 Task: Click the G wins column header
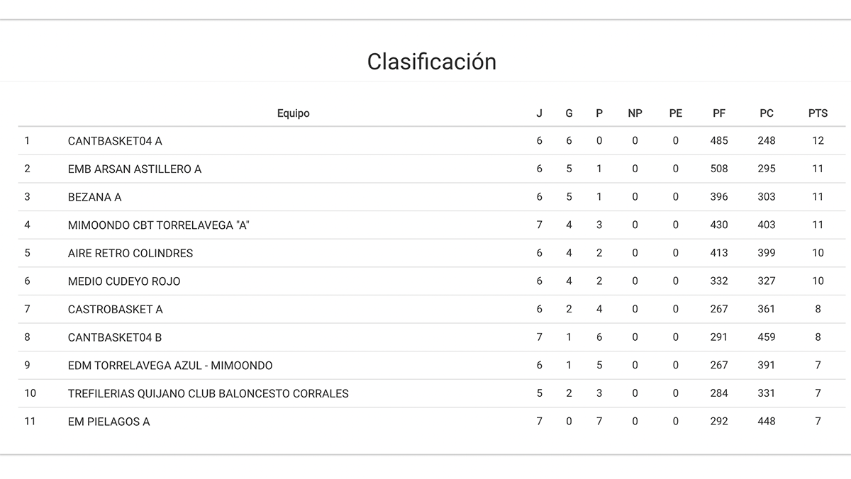pyautogui.click(x=569, y=113)
